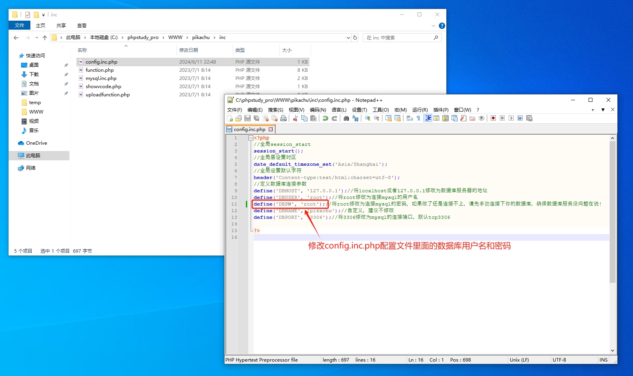Image resolution: width=633 pixels, height=376 pixels.
Task: Click the Close document icon in Notepad++ toolbar
Action: click(x=266, y=118)
